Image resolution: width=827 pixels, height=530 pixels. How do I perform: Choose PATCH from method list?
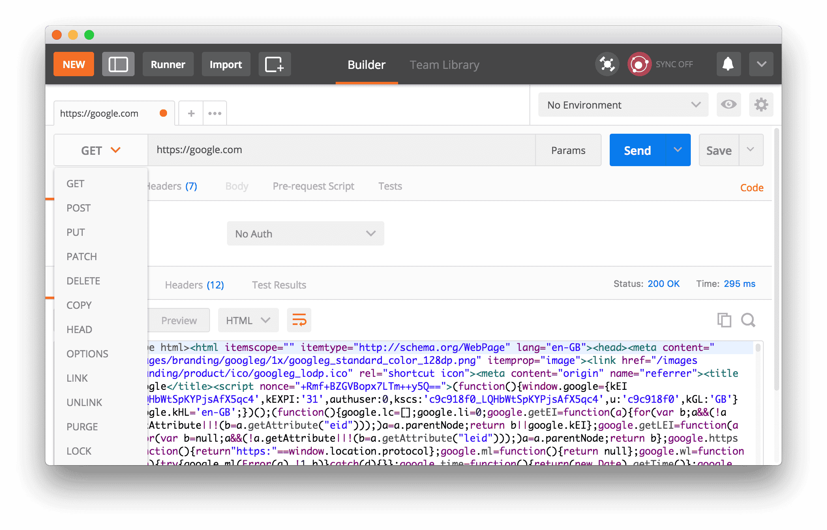101,256
